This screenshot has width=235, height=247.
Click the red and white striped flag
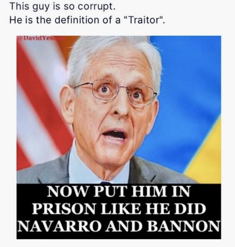click(41, 102)
